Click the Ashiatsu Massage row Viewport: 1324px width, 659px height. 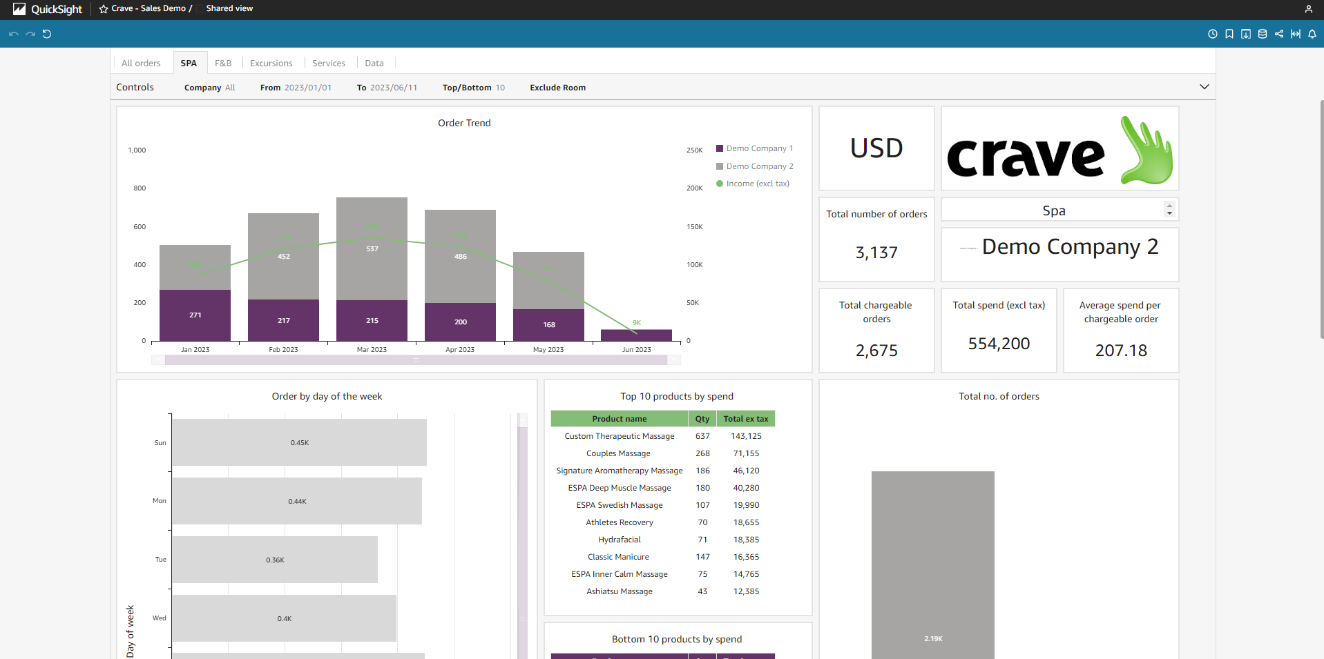[663, 591]
